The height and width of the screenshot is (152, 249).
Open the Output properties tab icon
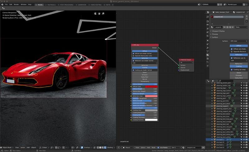[208, 25]
